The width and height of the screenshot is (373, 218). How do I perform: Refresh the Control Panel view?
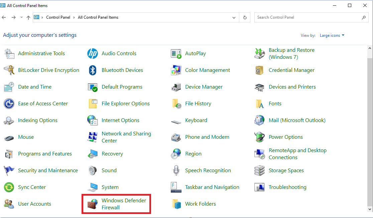coord(245,18)
